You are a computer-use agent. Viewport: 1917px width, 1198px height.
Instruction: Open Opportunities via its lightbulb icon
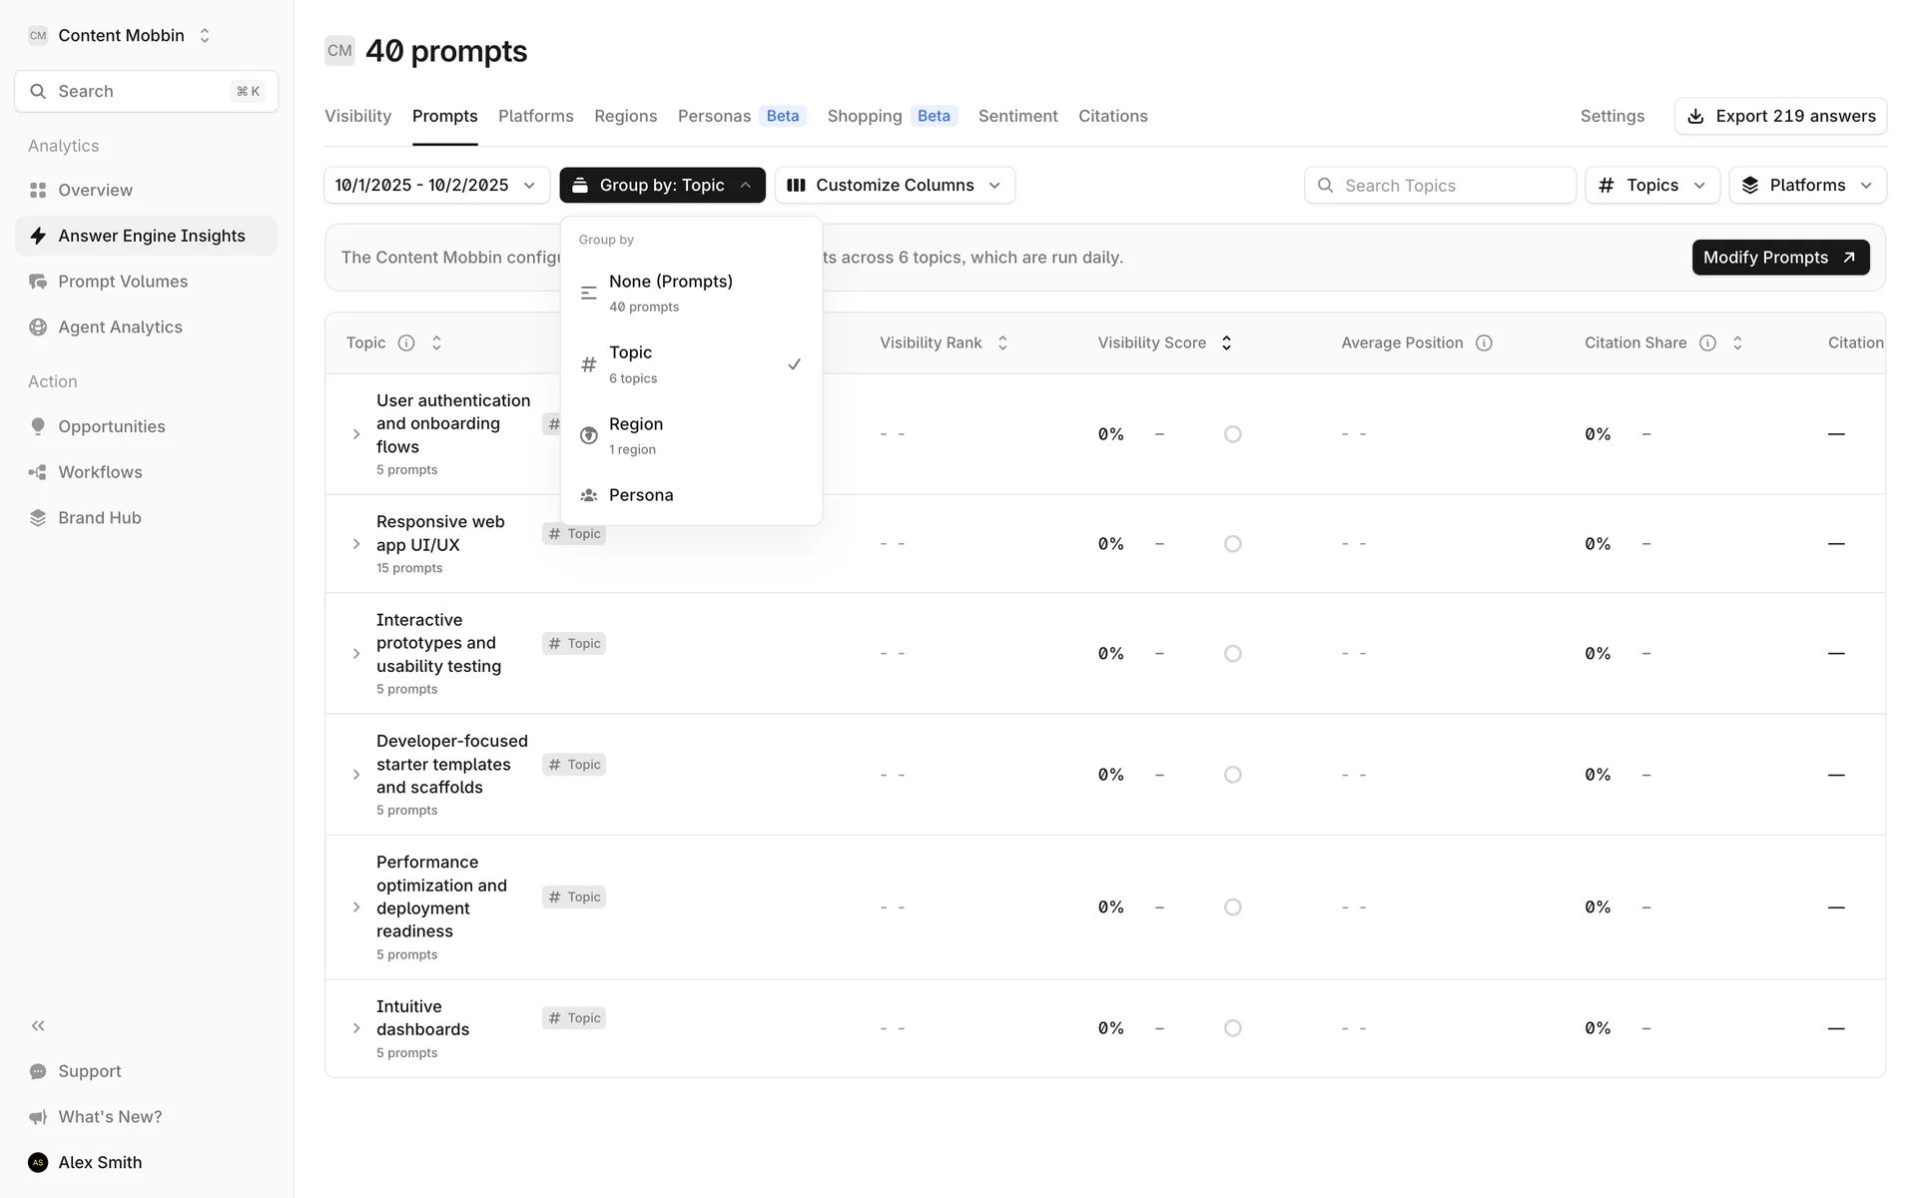(x=38, y=426)
